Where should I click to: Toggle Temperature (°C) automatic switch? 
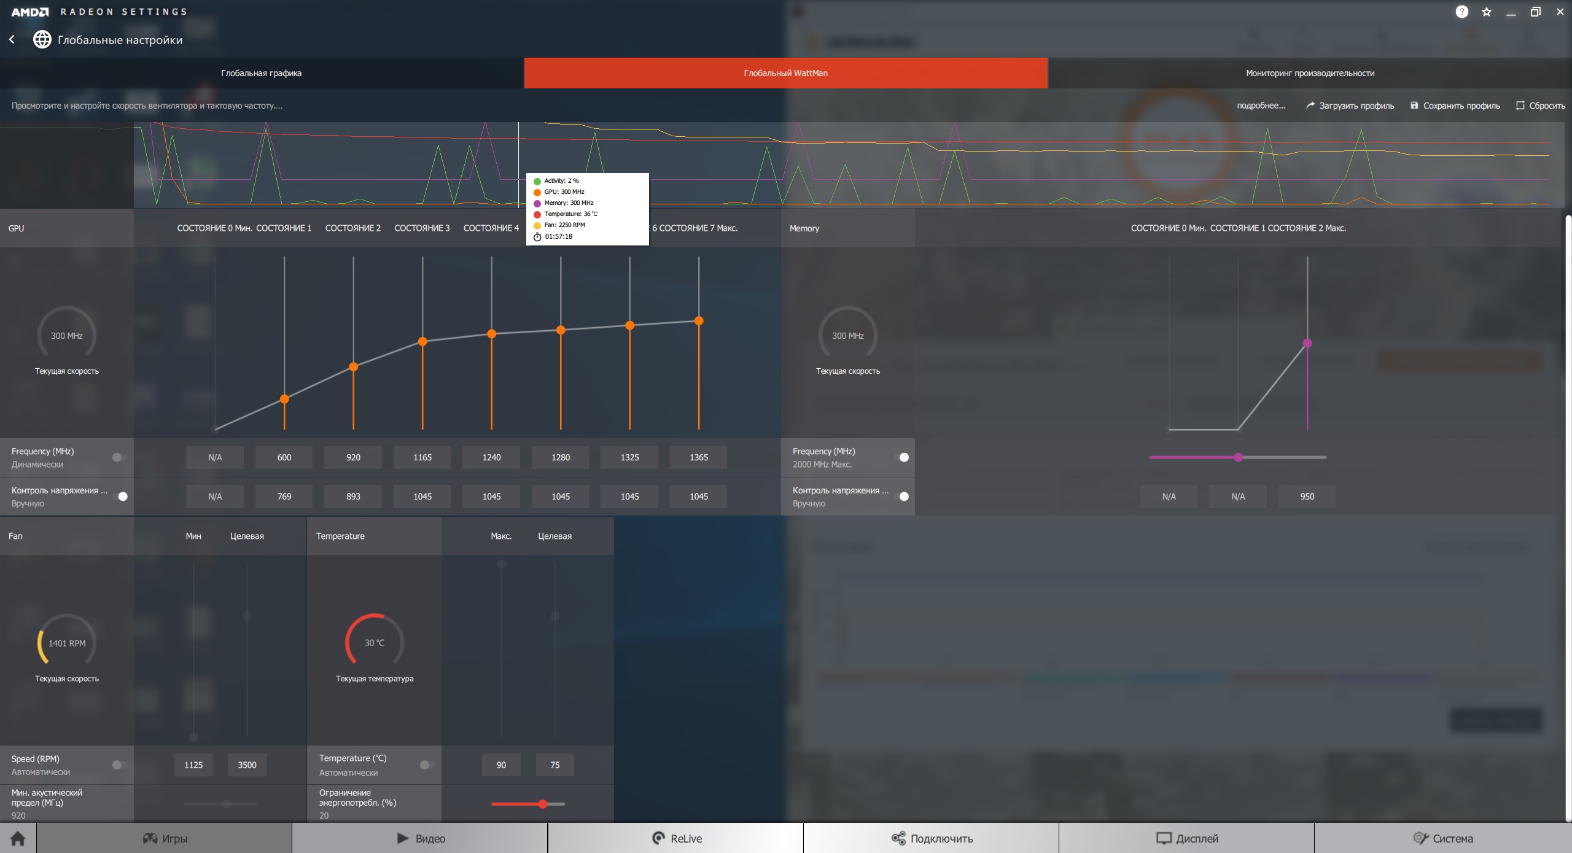pyautogui.click(x=427, y=765)
